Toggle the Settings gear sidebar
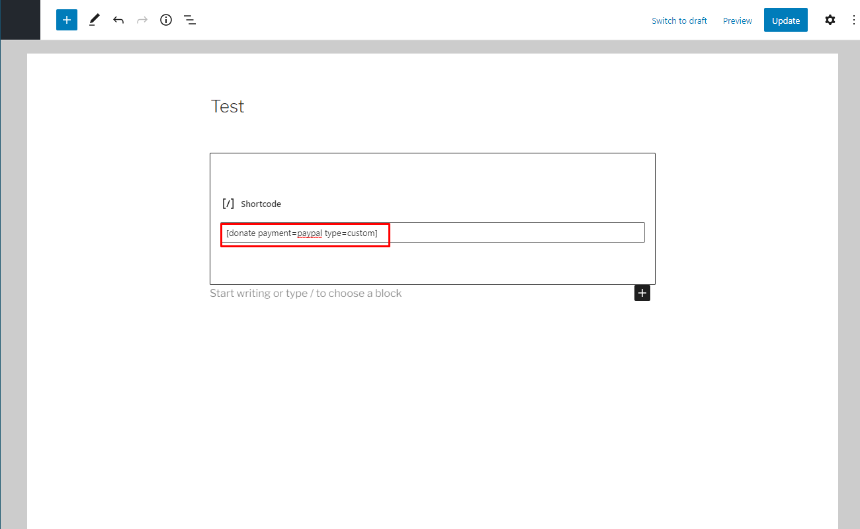The width and height of the screenshot is (860, 529). (830, 20)
